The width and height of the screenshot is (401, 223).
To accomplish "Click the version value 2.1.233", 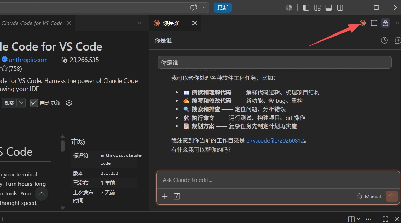I will tap(109, 173).
